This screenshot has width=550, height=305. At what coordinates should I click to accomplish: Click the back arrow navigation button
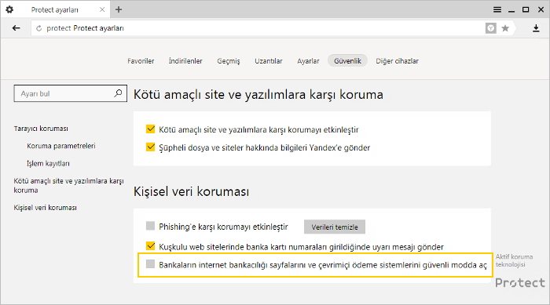pyautogui.click(x=16, y=28)
